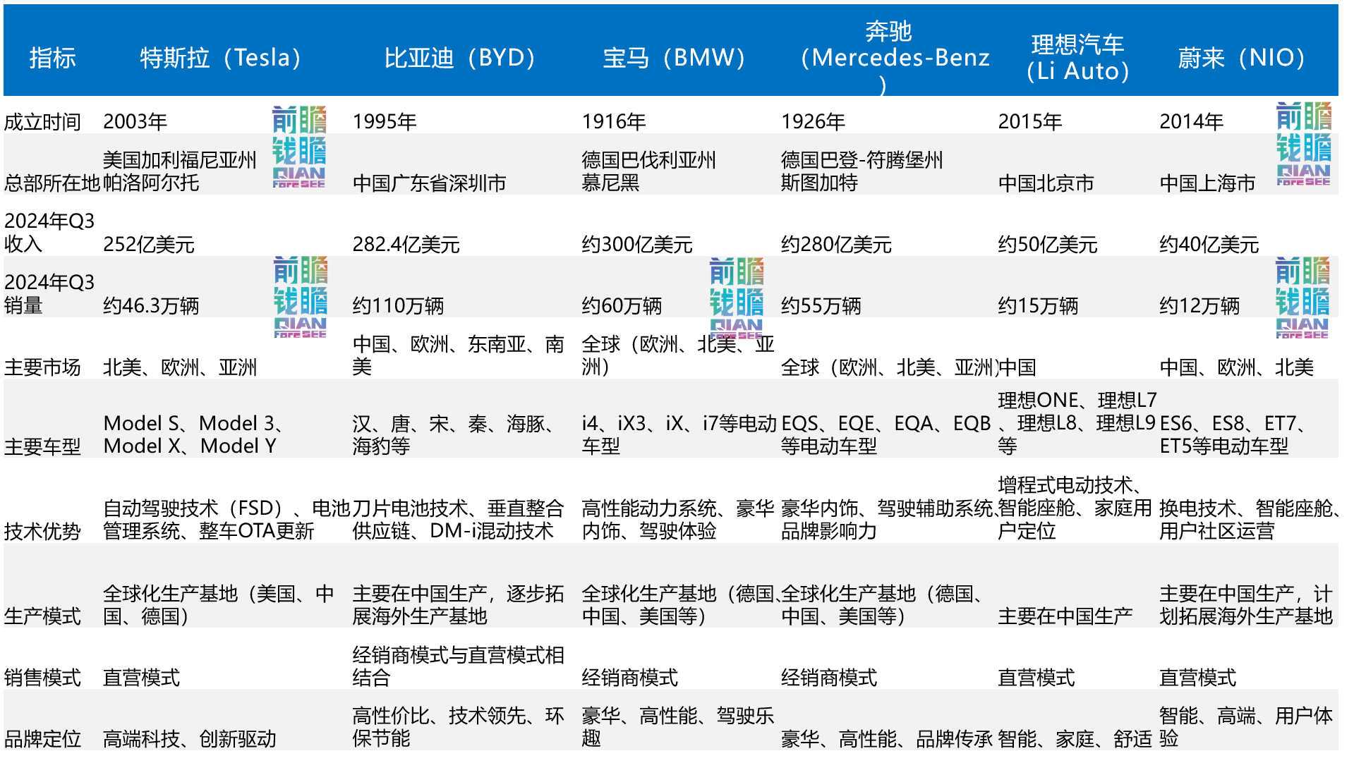
Task: Select the 中国北京市 cell
Action: click(x=1046, y=183)
